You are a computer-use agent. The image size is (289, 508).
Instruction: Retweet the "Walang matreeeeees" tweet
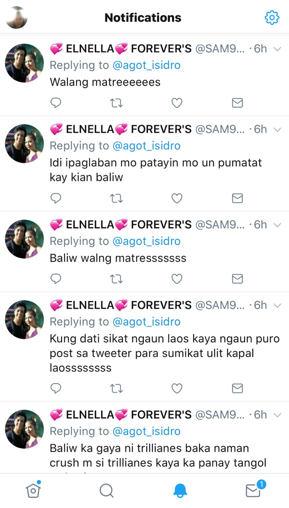(116, 103)
